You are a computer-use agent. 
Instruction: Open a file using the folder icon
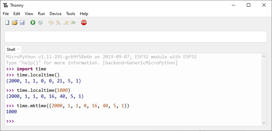click(15, 22)
